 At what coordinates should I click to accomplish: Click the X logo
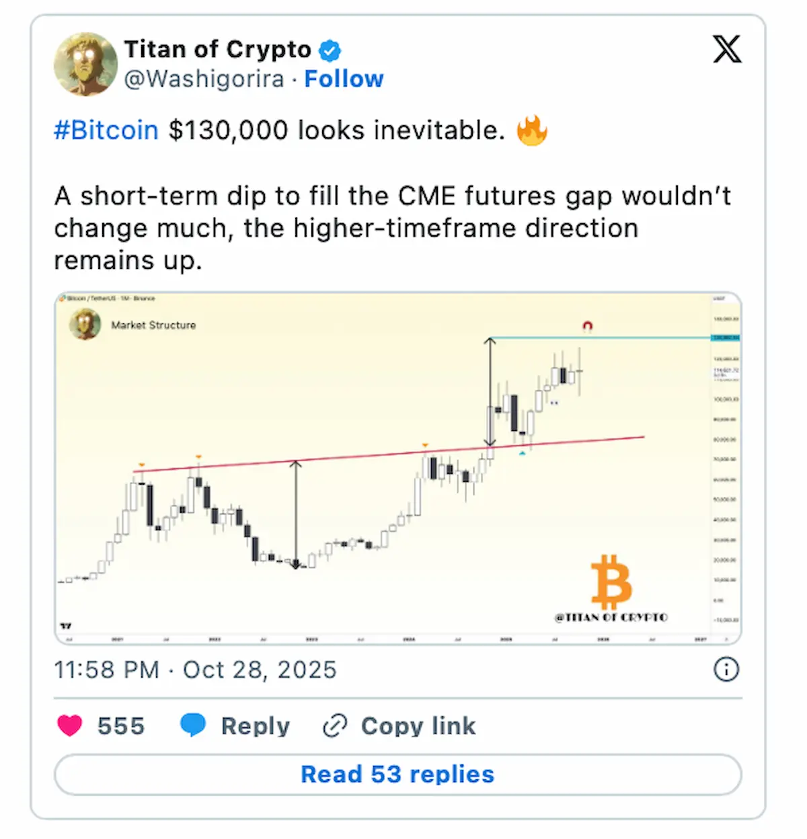(727, 50)
